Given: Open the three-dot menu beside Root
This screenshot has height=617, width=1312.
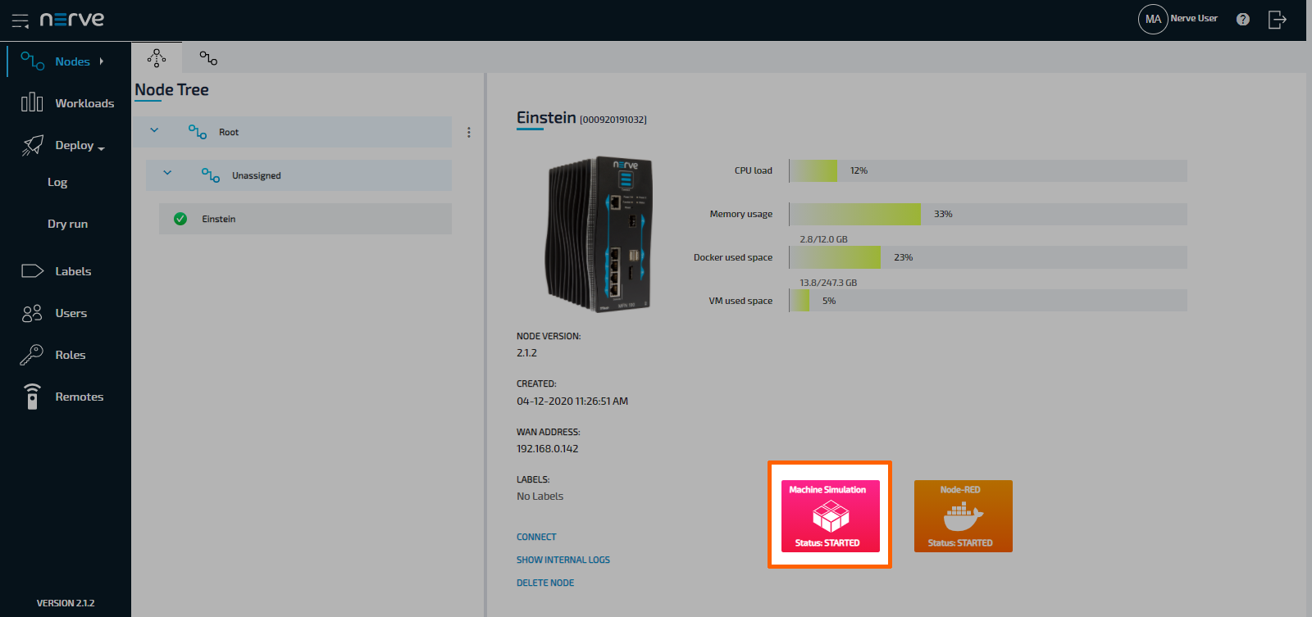Looking at the screenshot, I should tap(469, 132).
